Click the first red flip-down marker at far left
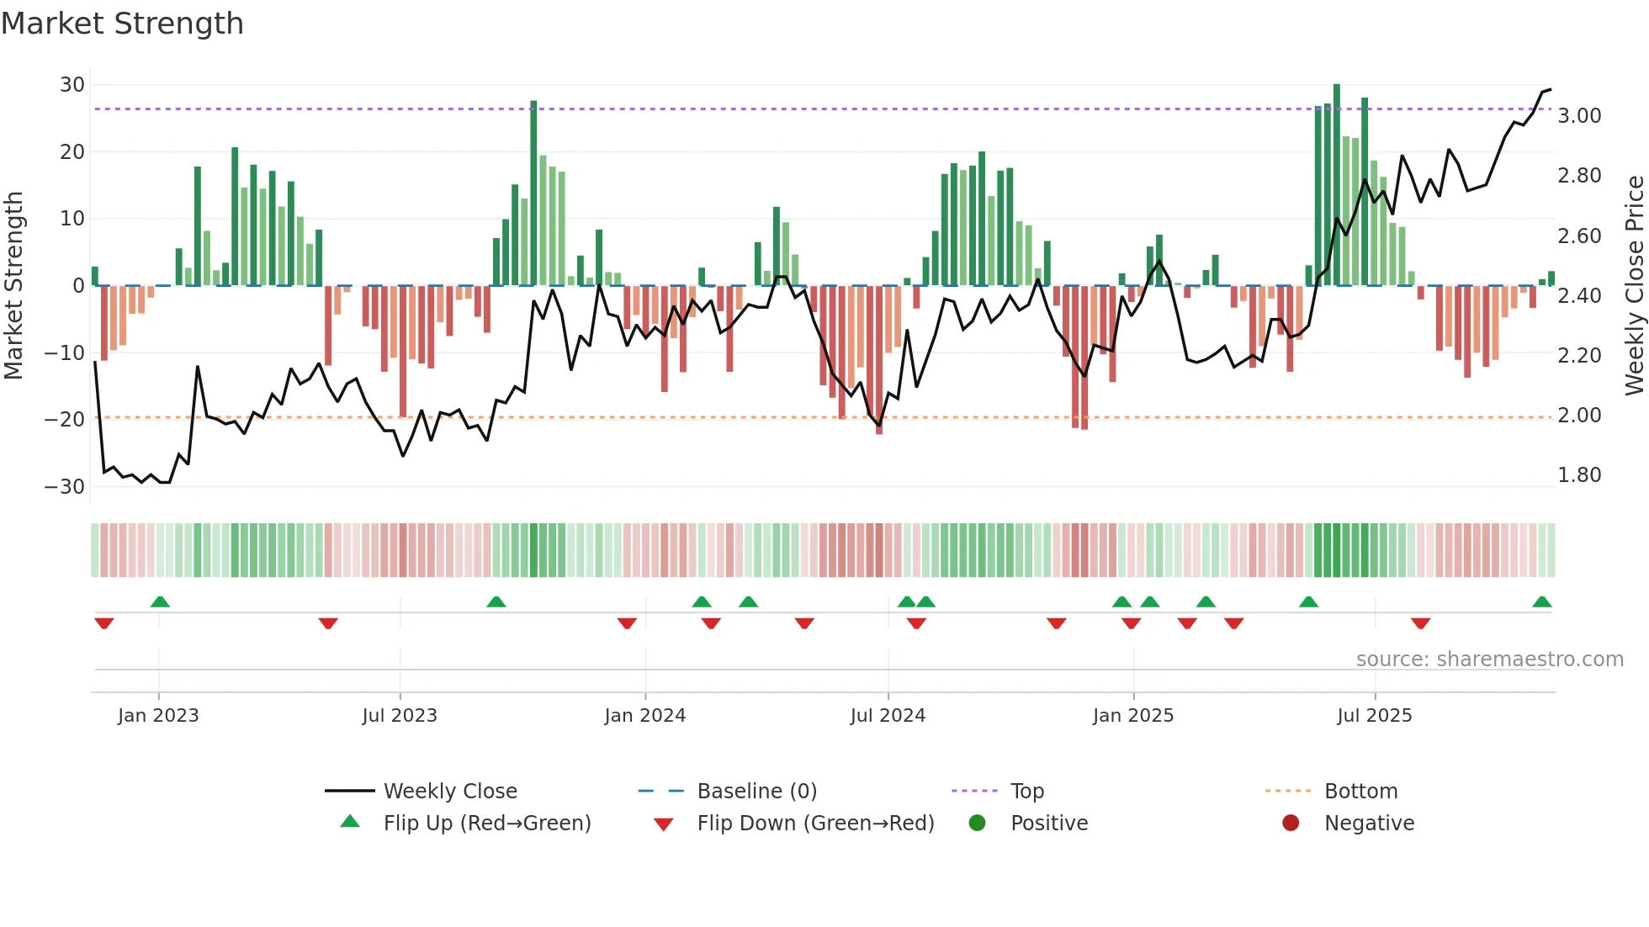The height and width of the screenshot is (927, 1649). 104,623
